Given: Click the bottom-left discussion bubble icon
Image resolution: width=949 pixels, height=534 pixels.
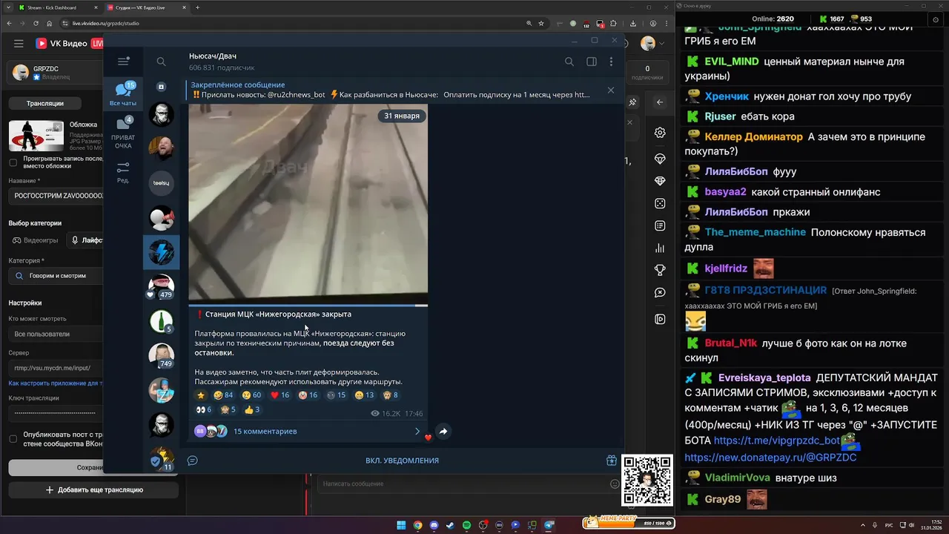Looking at the screenshot, I should click(x=193, y=461).
